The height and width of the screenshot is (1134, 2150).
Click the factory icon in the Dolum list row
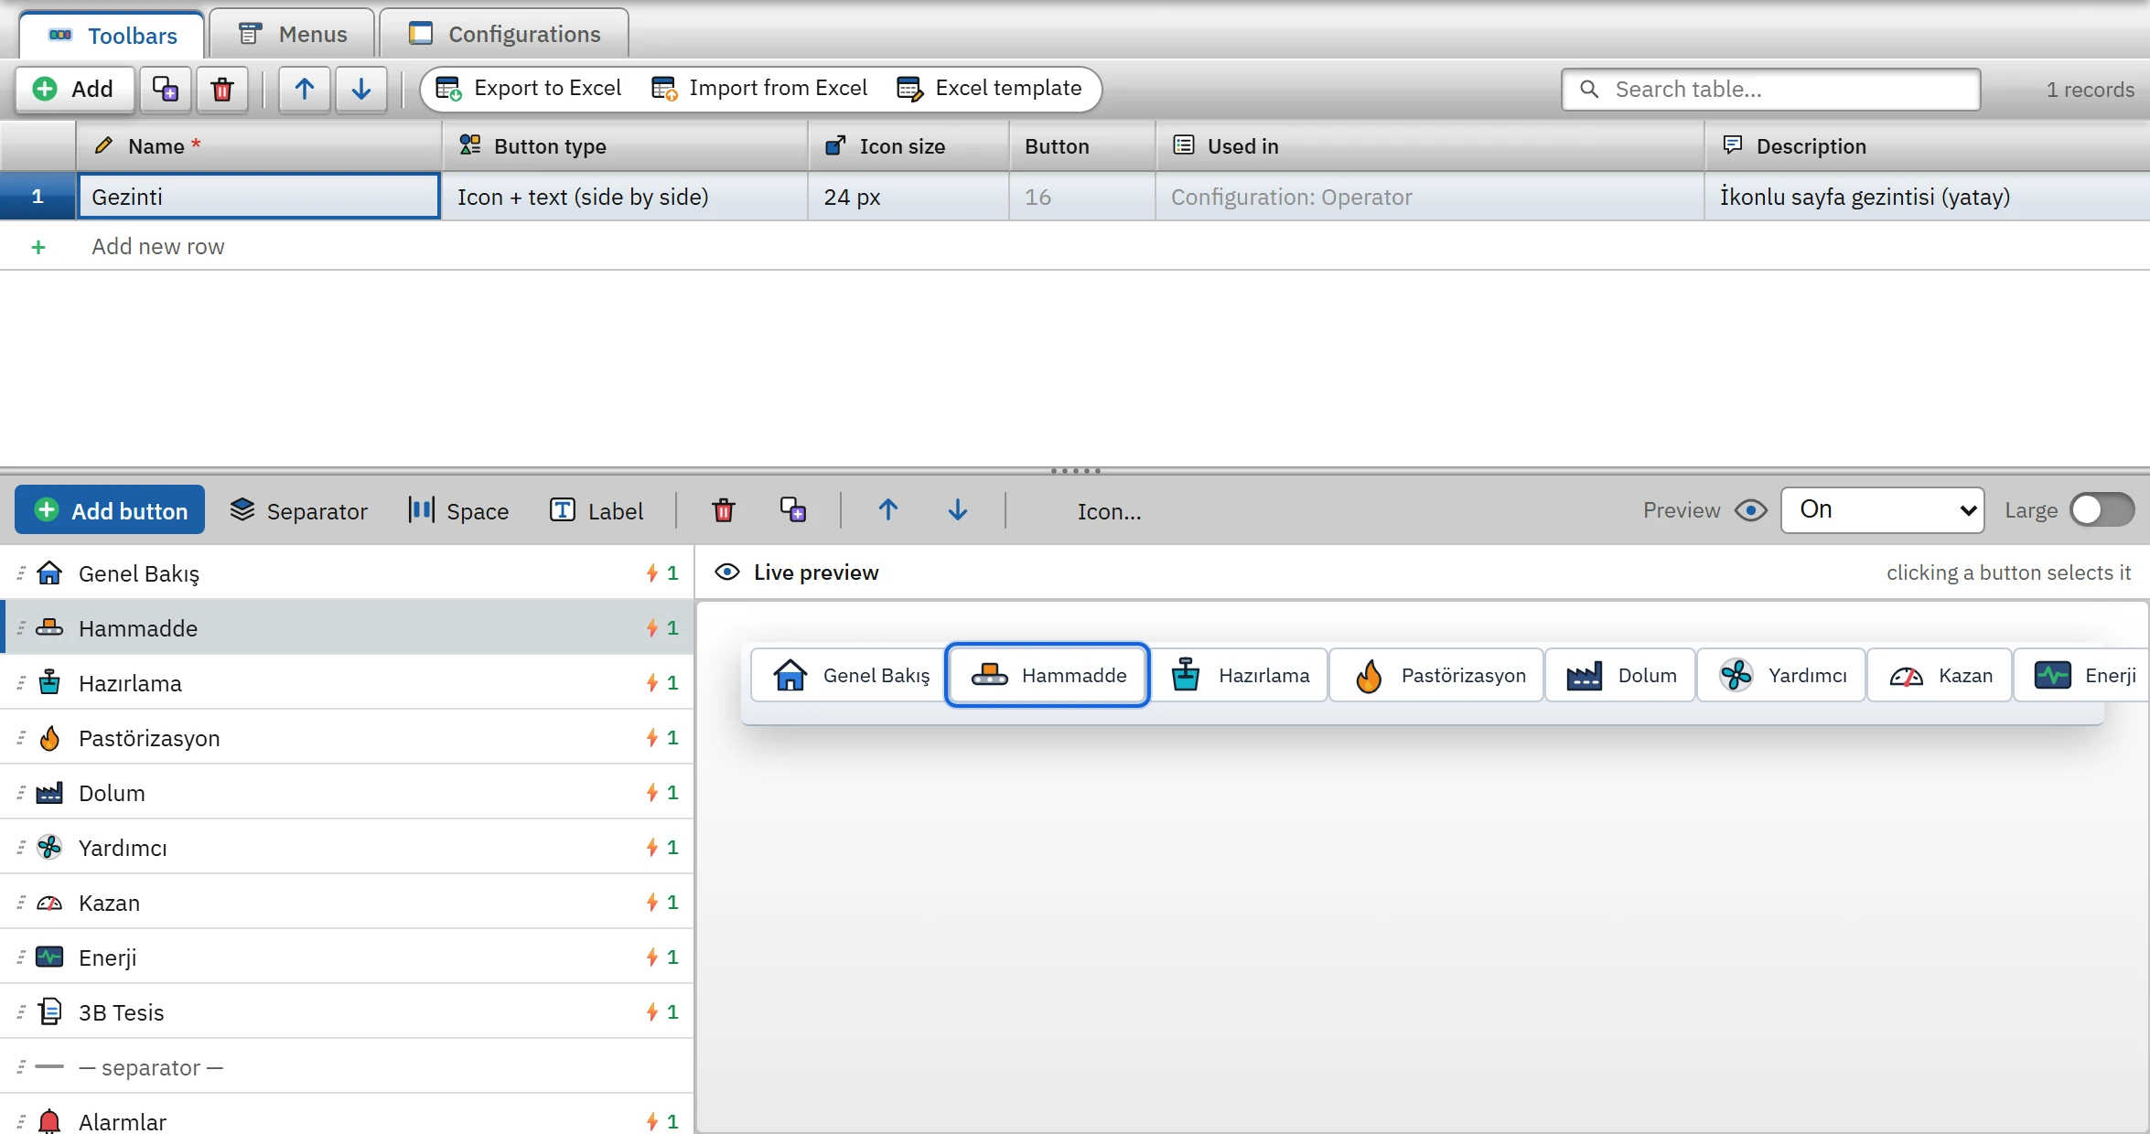click(x=49, y=793)
